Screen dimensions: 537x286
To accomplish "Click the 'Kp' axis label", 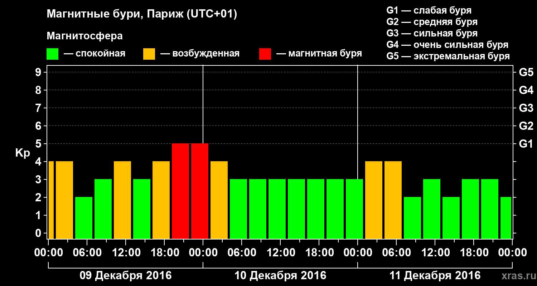I will [23, 153].
